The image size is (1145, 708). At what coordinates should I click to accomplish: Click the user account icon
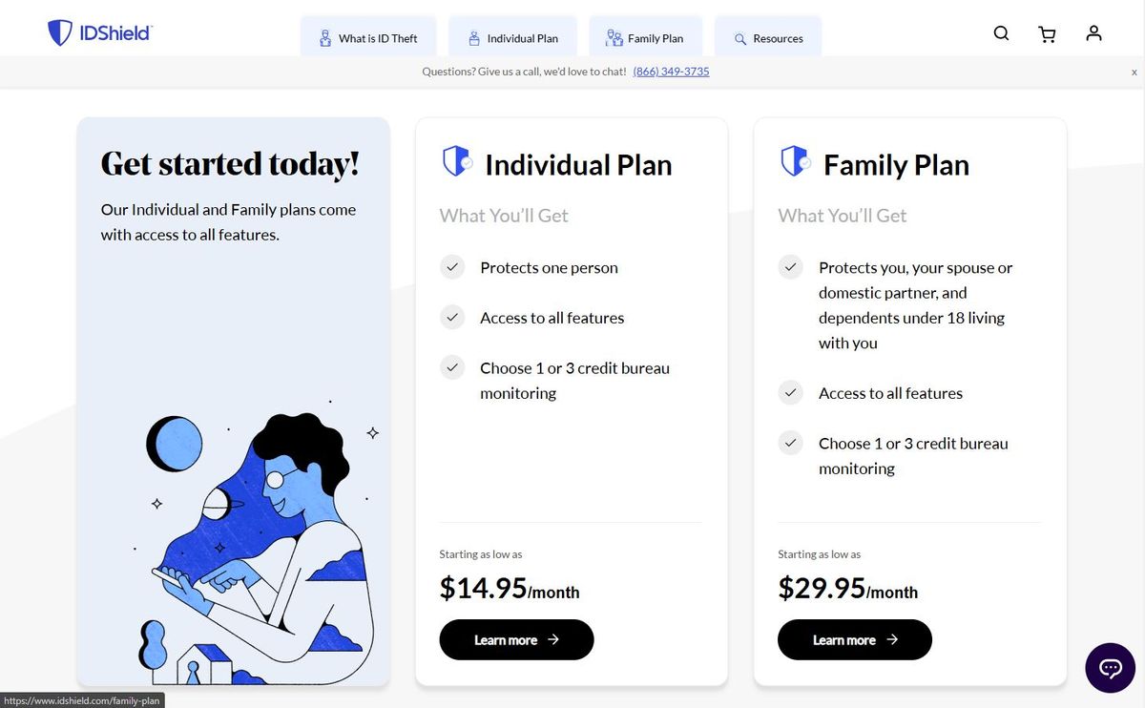pos(1093,33)
